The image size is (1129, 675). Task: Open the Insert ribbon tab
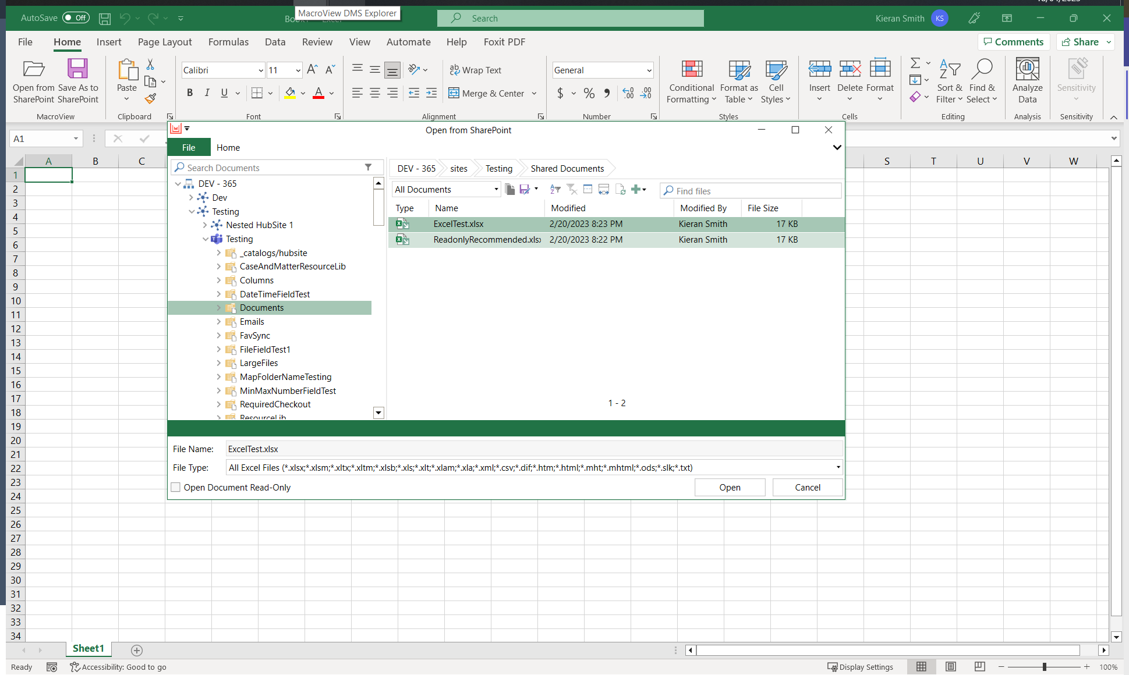click(x=109, y=42)
